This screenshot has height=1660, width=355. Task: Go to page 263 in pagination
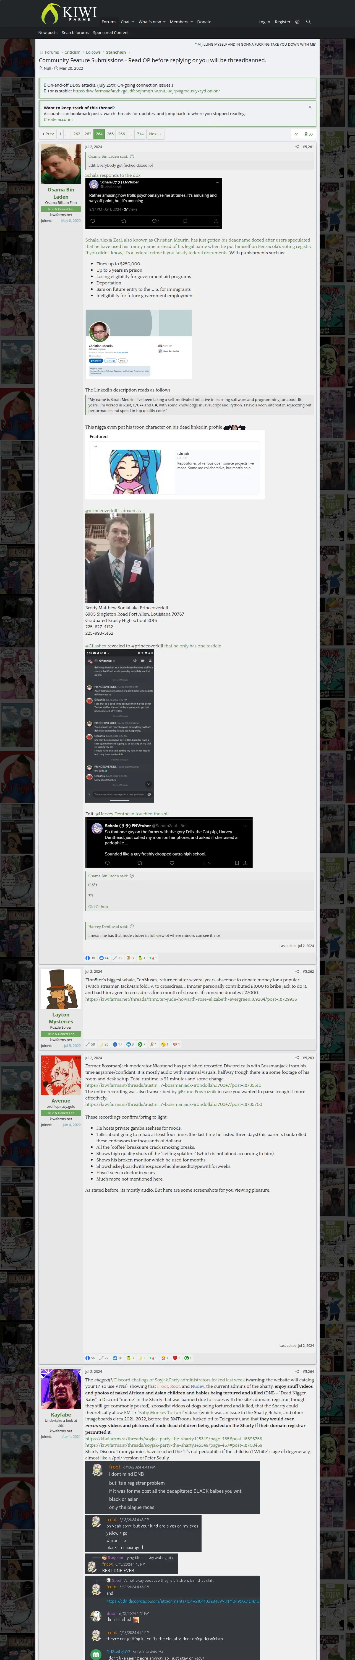[88, 134]
